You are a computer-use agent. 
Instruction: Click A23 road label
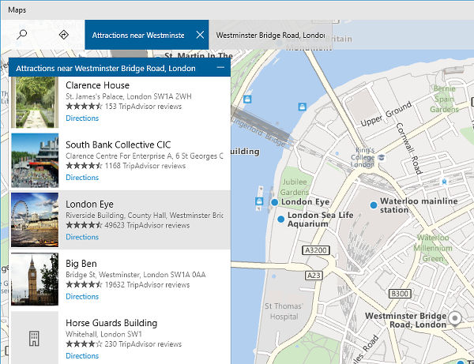[314, 276]
